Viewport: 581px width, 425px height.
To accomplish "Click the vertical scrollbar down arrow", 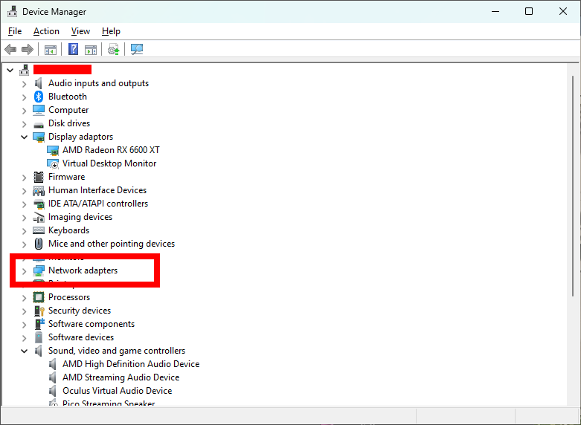I will [574, 400].
